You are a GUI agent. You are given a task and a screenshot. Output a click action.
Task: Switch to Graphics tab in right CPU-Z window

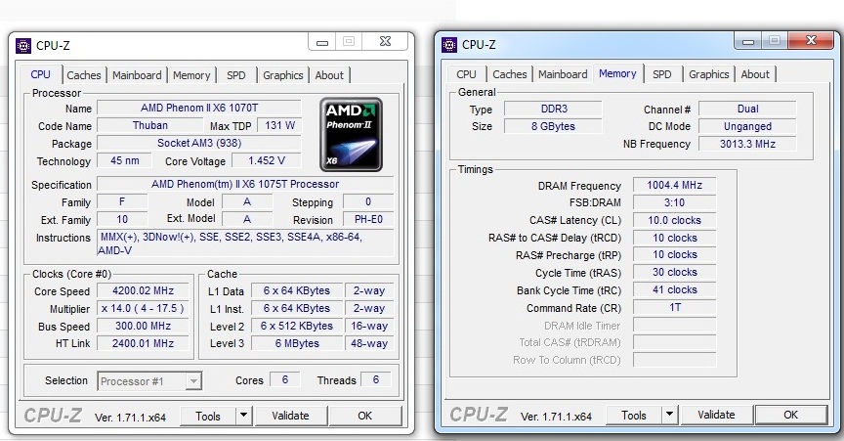tap(709, 74)
